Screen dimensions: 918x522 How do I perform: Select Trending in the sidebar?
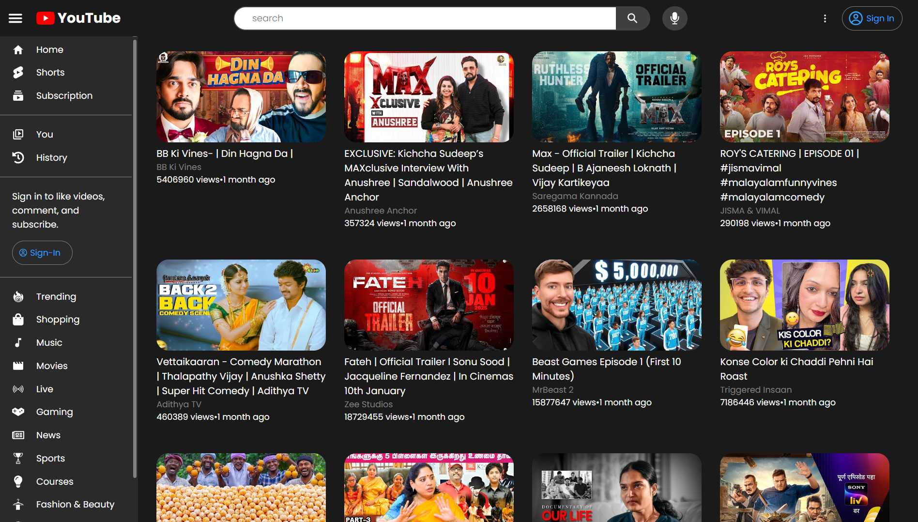point(56,297)
